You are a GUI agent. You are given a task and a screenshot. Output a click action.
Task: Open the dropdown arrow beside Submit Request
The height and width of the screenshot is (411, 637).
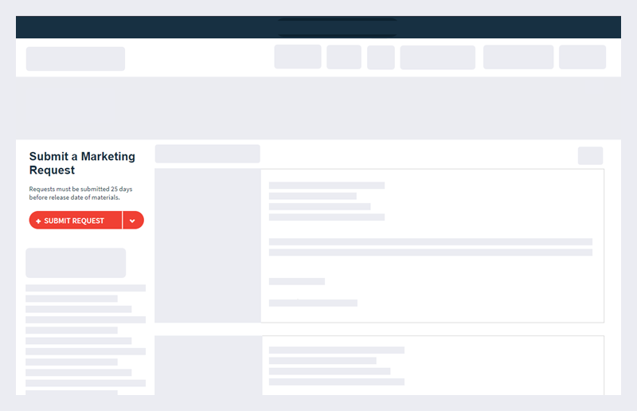pos(133,221)
